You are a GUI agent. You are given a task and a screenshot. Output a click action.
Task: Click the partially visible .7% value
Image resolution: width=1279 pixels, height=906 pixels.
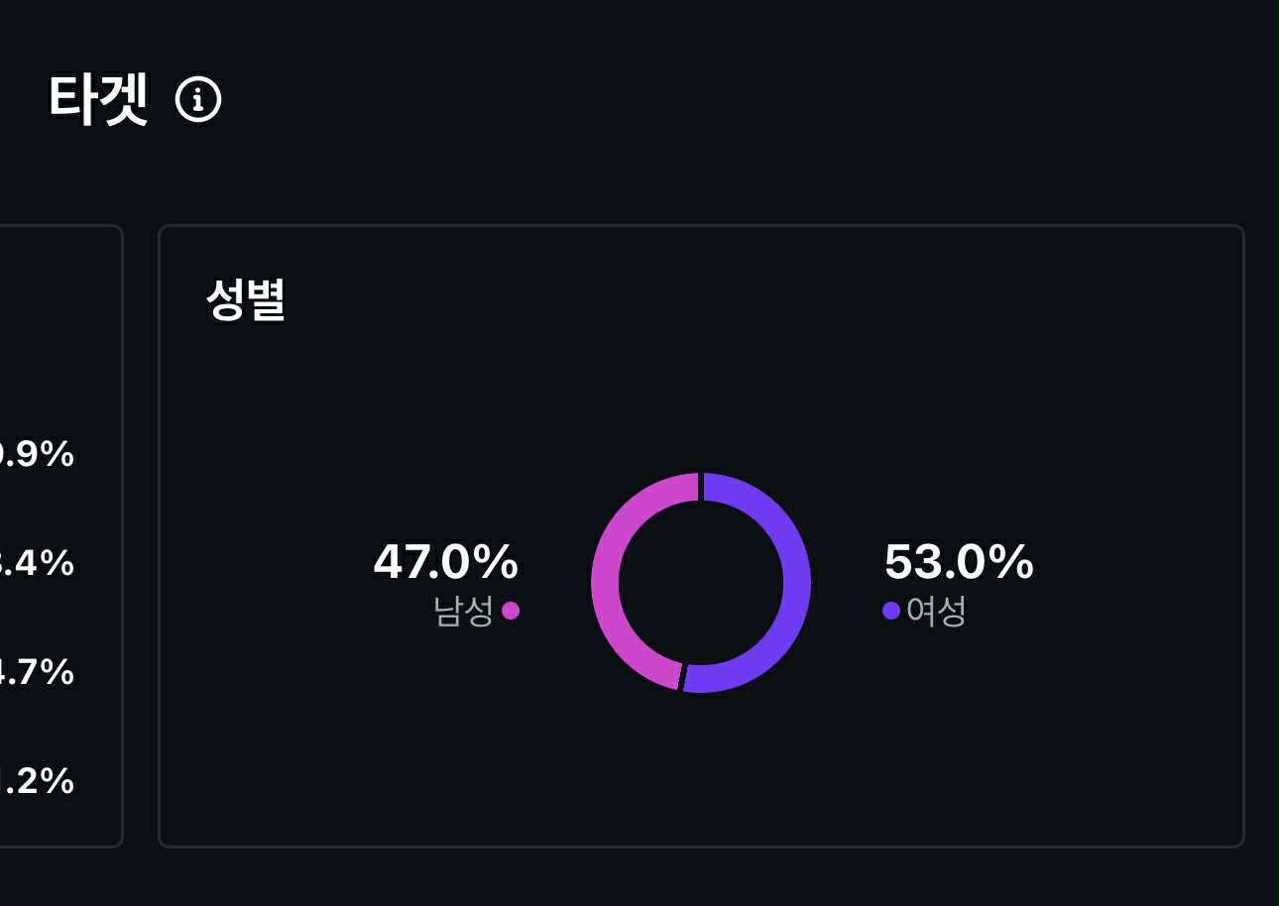click(38, 672)
